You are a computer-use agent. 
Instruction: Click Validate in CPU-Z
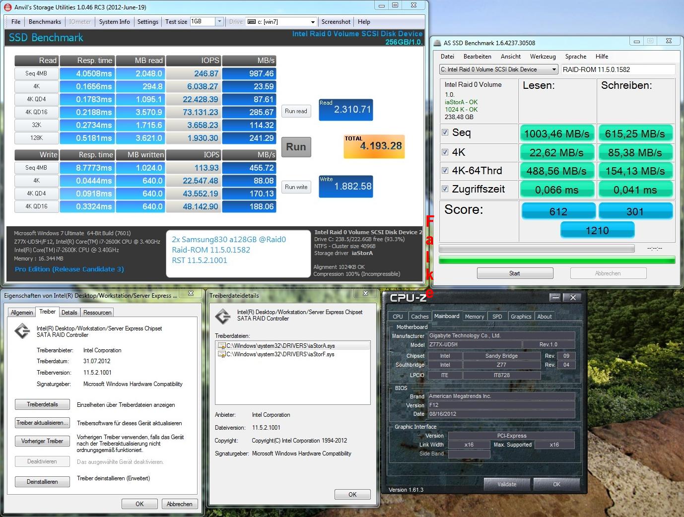[x=507, y=484]
